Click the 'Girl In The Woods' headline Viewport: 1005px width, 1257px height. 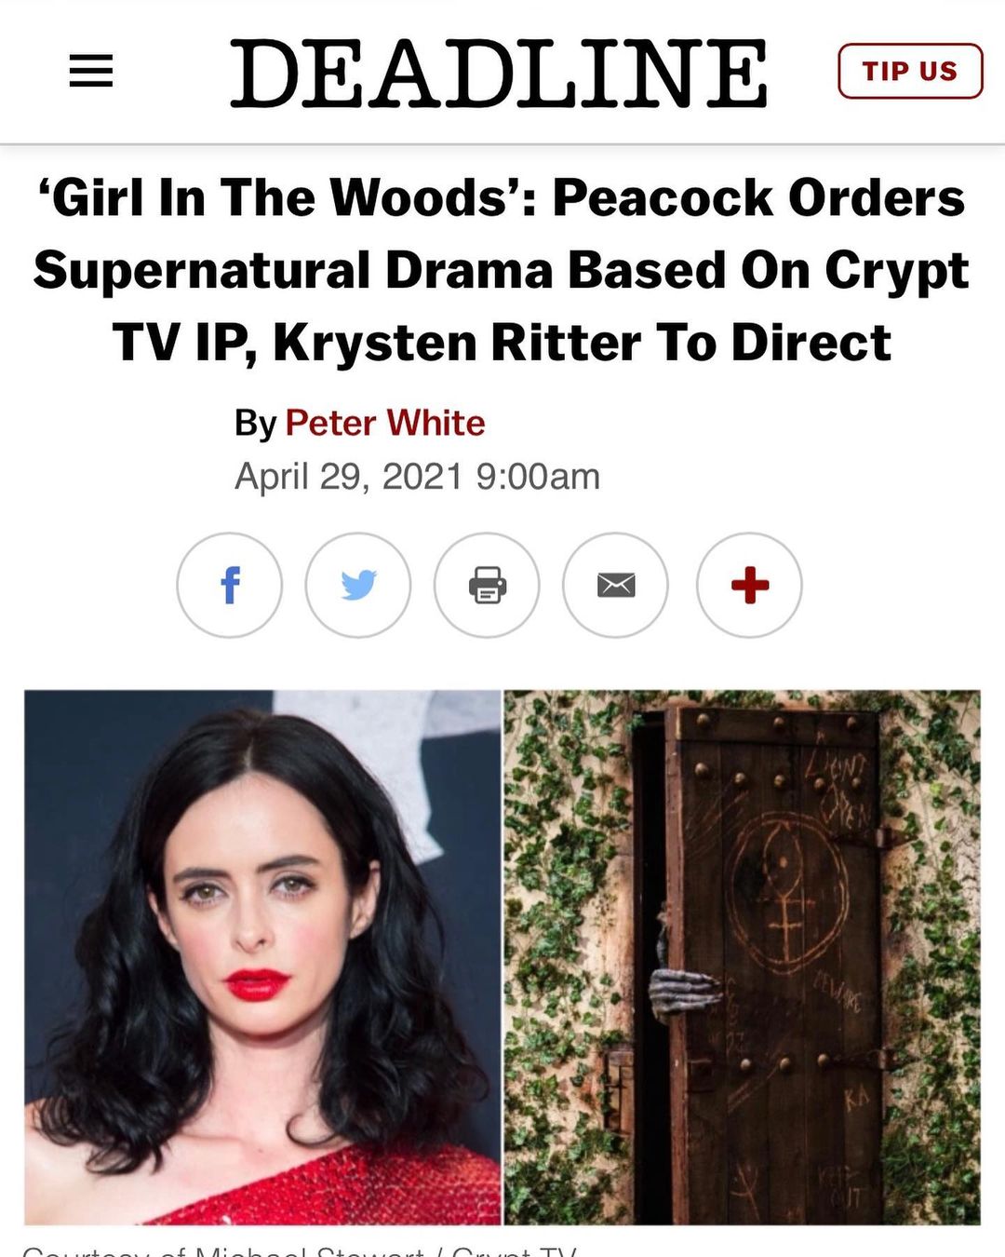pos(502,270)
